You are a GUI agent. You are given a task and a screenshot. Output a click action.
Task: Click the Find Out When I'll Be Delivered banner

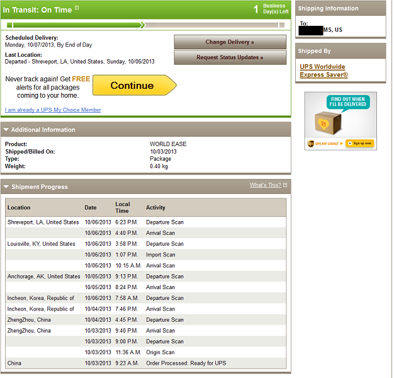point(348,101)
